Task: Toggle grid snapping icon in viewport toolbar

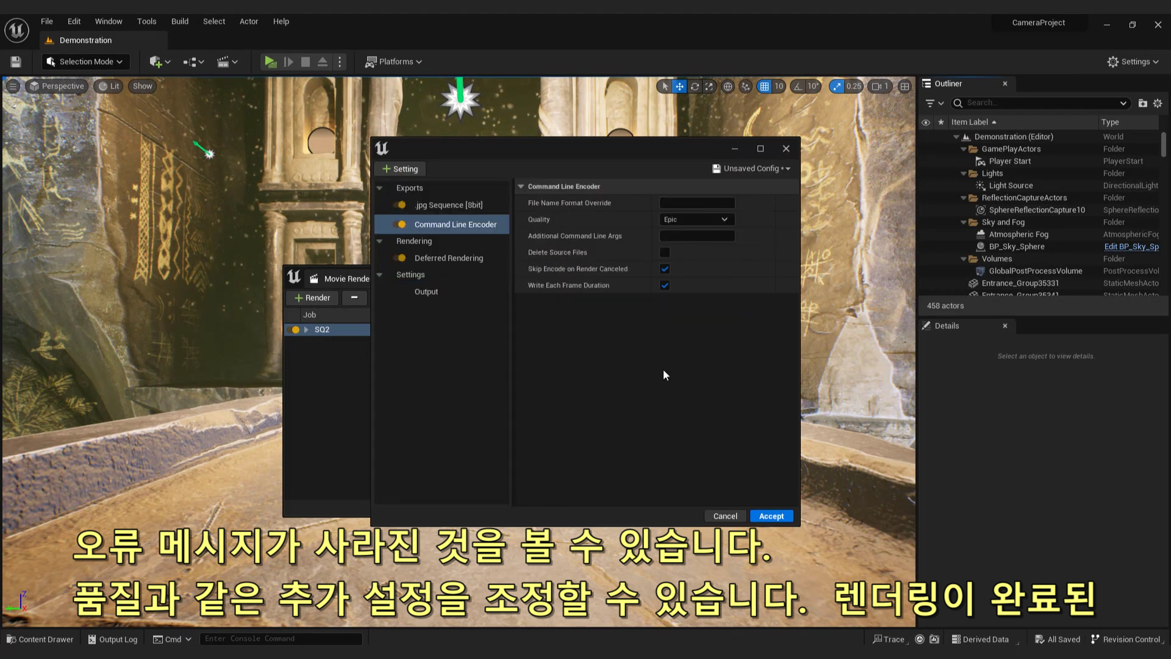Action: click(x=764, y=87)
